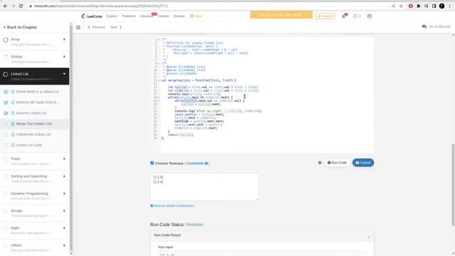Expand the Sorting and Searching chapter arrow
The image size is (455, 256).
(64, 176)
